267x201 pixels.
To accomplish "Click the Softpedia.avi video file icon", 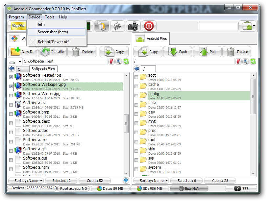I will click(18, 104).
